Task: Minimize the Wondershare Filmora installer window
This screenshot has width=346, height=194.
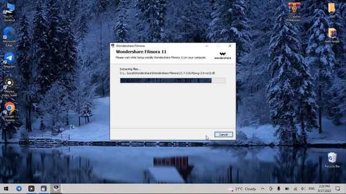Action: tap(207, 46)
